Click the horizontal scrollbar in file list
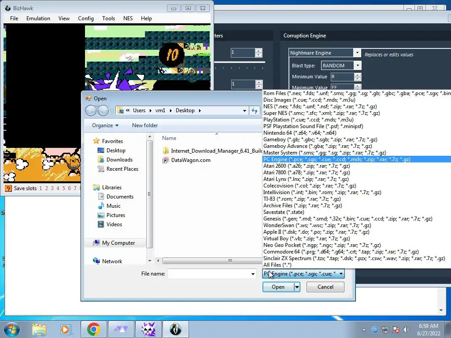 (212, 261)
